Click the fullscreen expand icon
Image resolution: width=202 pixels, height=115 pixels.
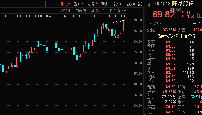pos(140,4)
